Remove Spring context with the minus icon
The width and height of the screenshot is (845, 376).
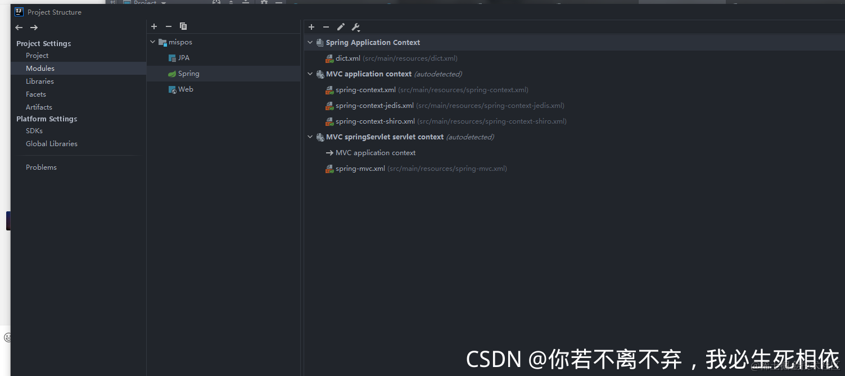pyautogui.click(x=326, y=27)
